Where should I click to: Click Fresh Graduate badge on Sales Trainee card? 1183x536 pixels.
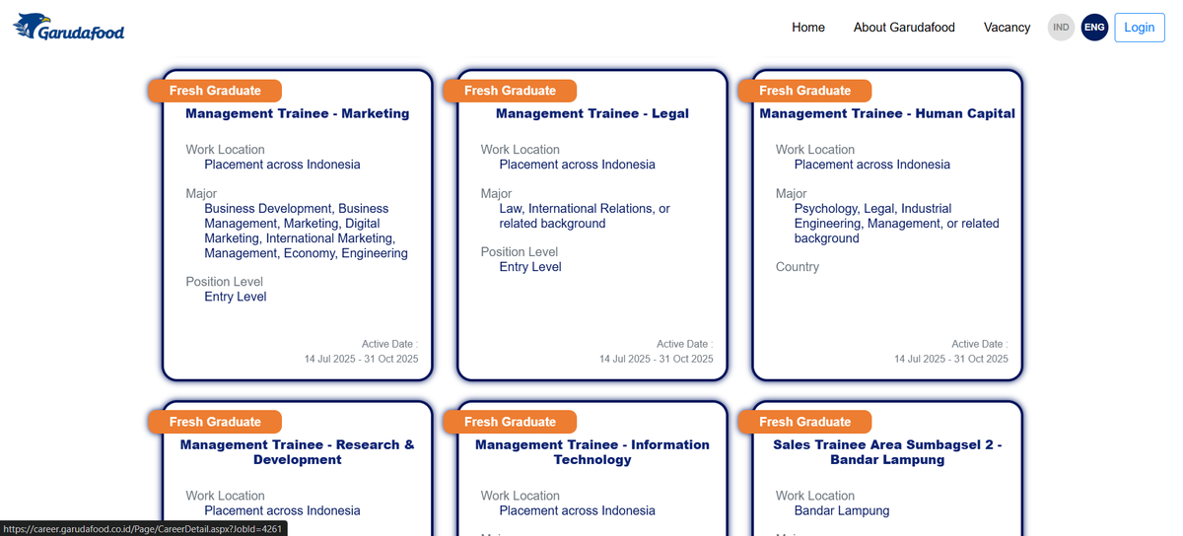coord(804,422)
